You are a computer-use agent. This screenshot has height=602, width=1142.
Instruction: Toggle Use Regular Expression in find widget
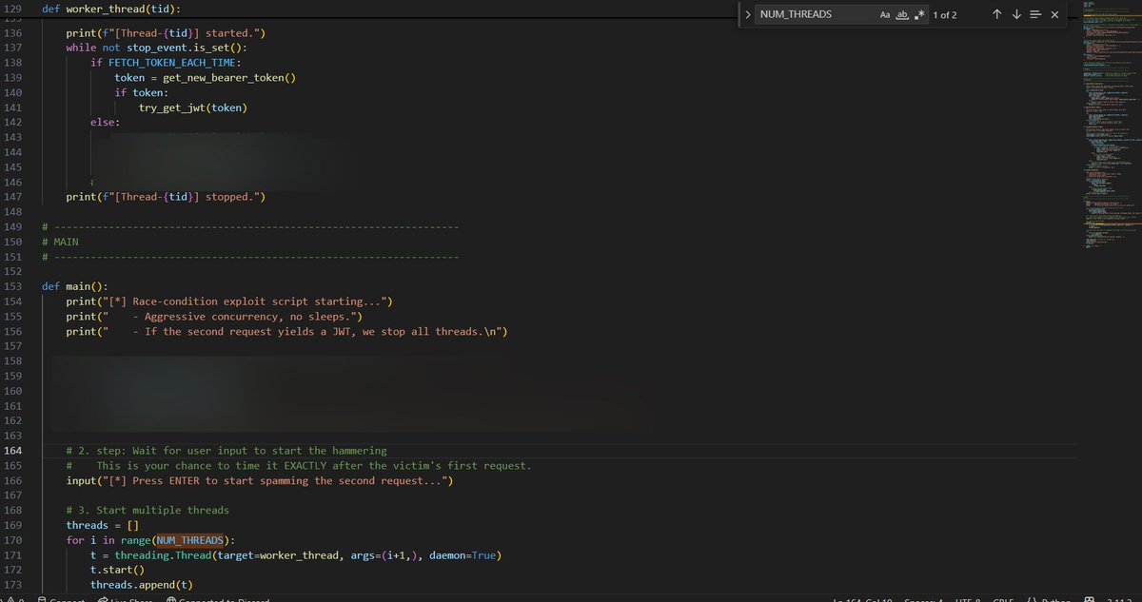click(919, 15)
